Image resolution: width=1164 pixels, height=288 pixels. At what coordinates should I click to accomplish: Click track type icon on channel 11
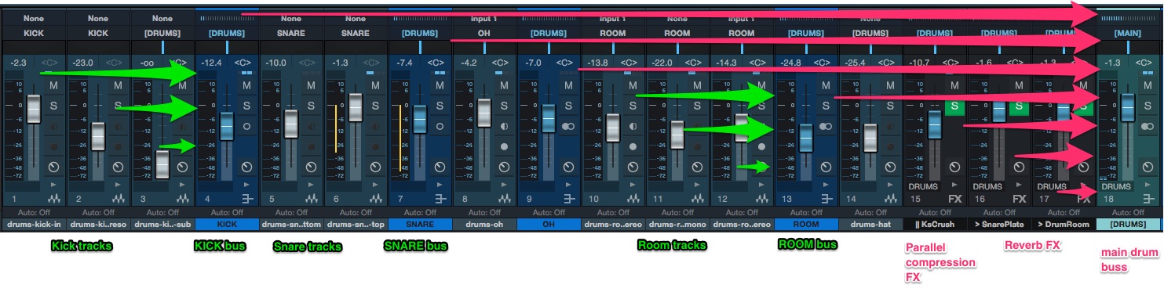coord(697,200)
